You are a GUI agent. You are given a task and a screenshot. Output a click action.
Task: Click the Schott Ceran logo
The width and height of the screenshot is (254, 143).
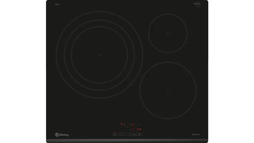pos(197,4)
